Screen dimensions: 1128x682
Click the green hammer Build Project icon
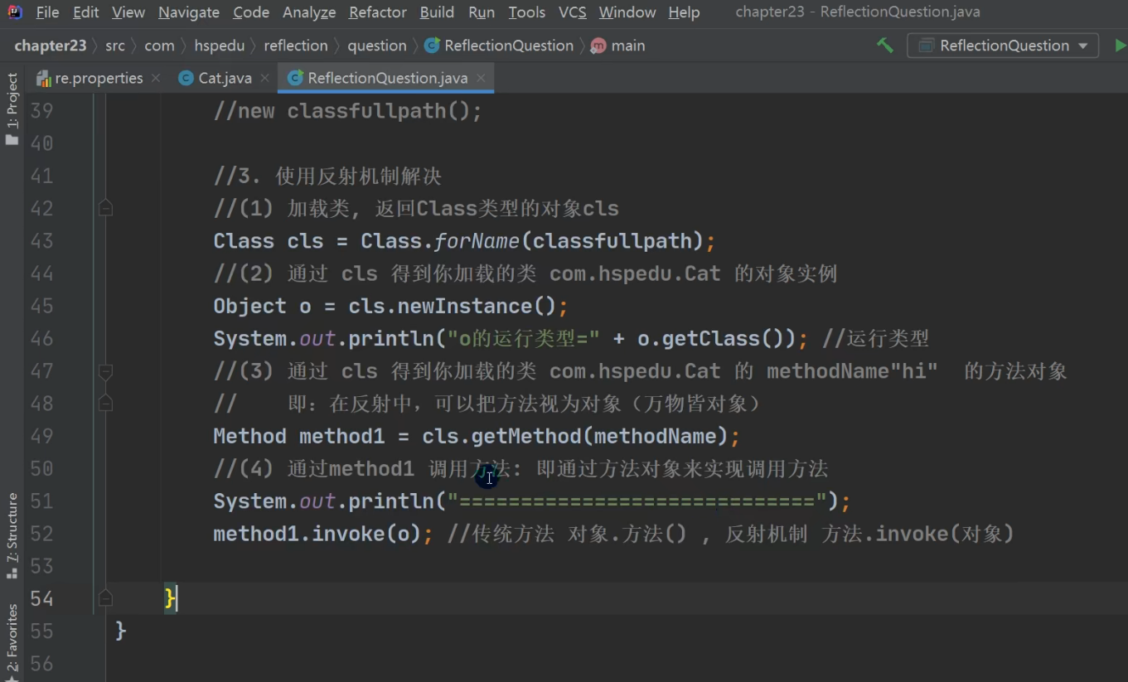[885, 46]
